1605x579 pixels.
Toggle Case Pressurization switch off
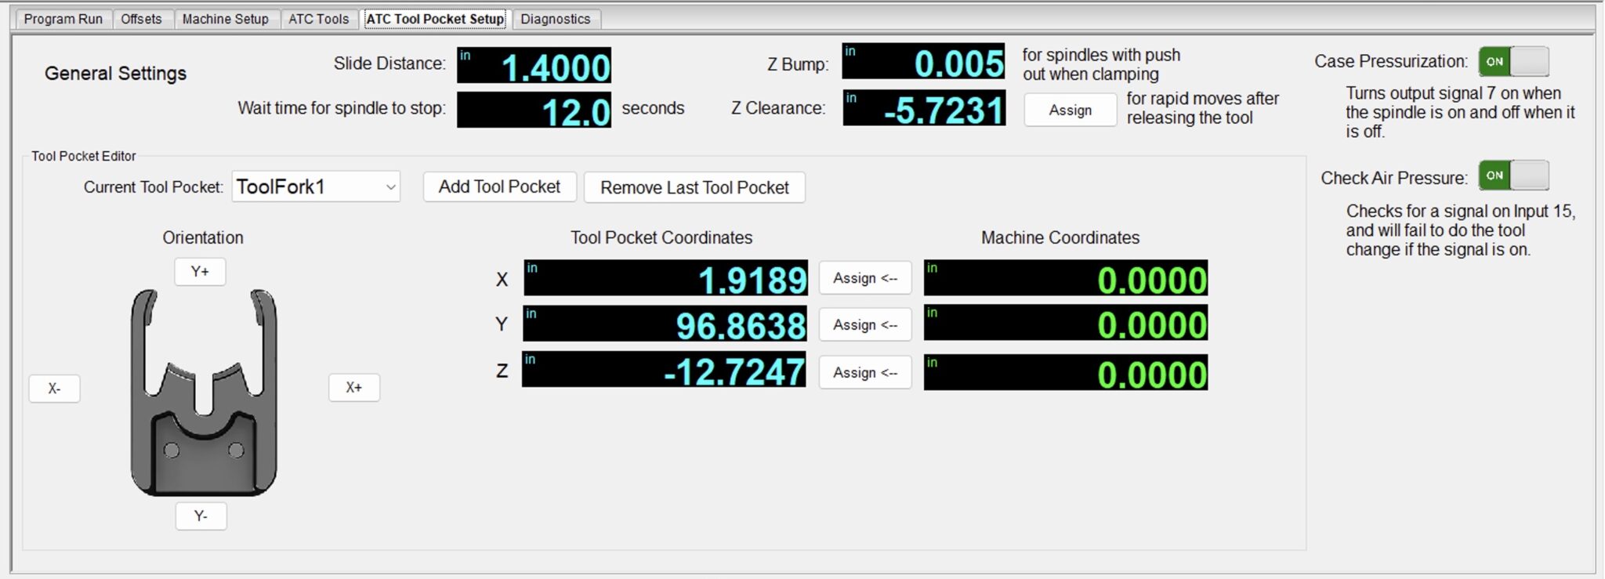(1513, 62)
